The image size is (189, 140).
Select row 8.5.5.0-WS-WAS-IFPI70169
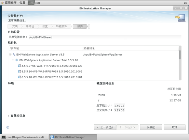coord(50,66)
